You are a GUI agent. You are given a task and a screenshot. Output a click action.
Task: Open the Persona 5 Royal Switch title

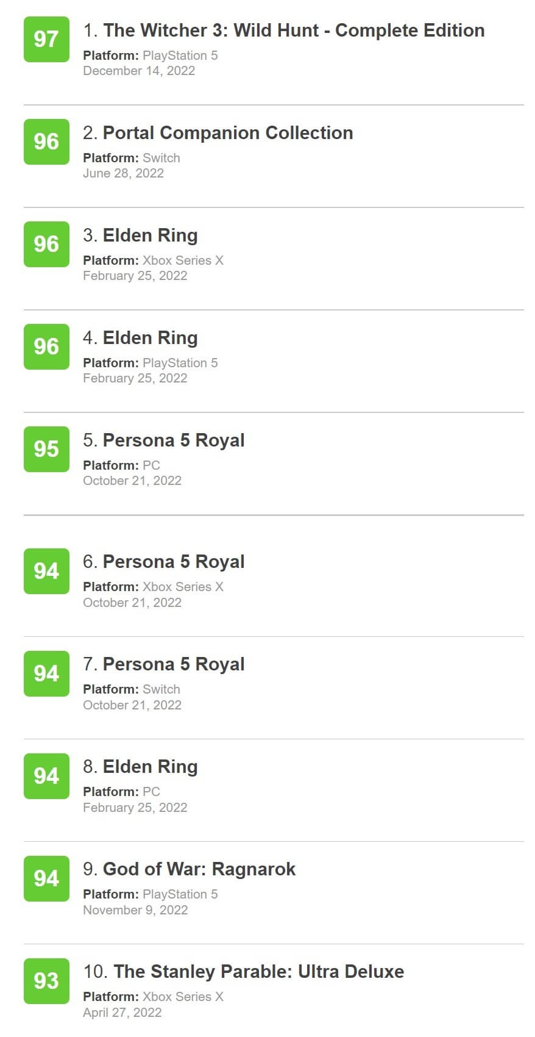[x=173, y=664]
